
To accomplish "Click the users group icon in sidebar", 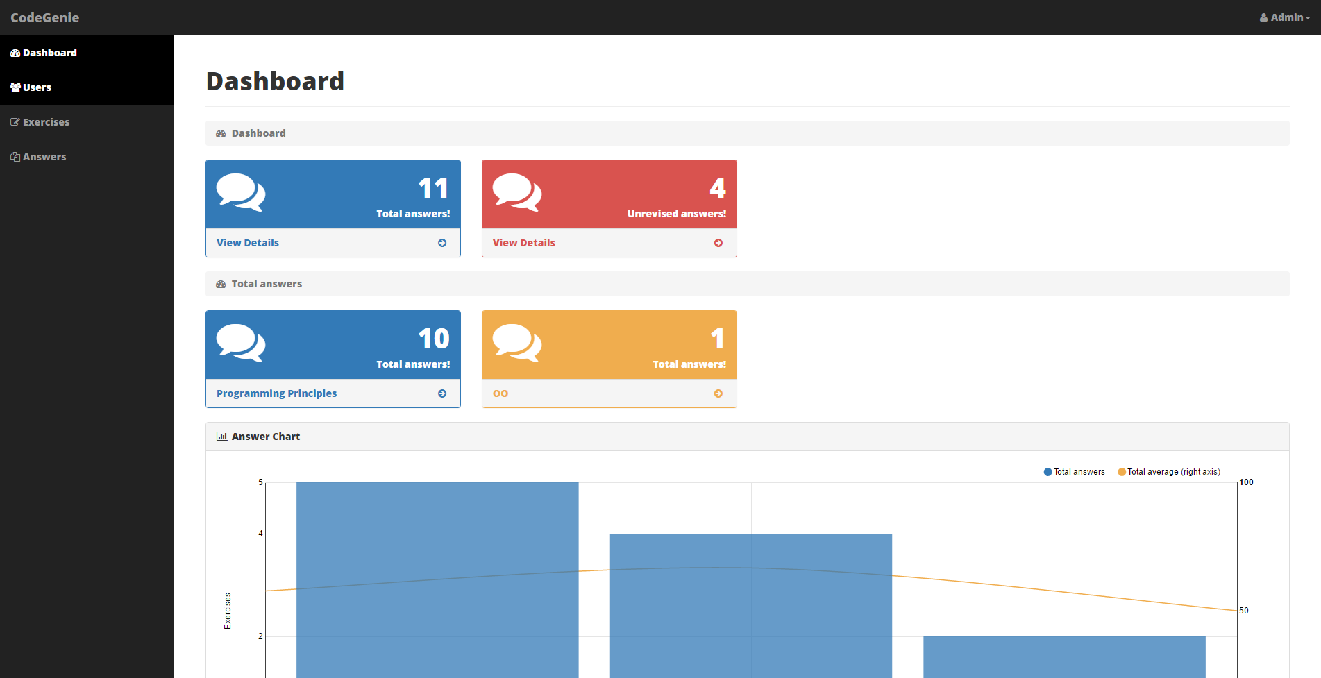I will click(15, 87).
